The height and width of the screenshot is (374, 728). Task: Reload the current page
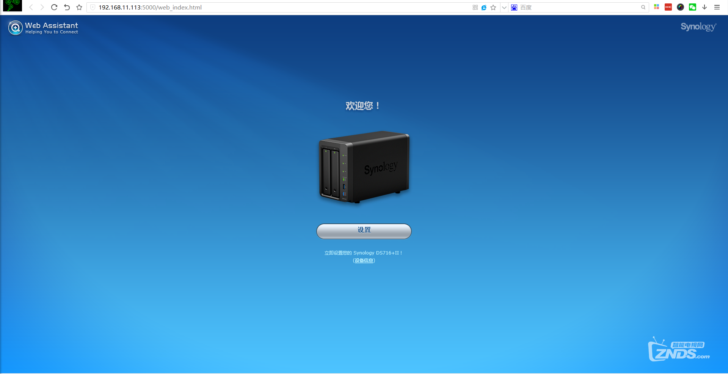coord(54,7)
